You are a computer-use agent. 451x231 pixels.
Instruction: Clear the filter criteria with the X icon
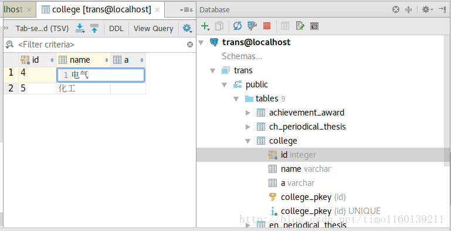click(190, 45)
